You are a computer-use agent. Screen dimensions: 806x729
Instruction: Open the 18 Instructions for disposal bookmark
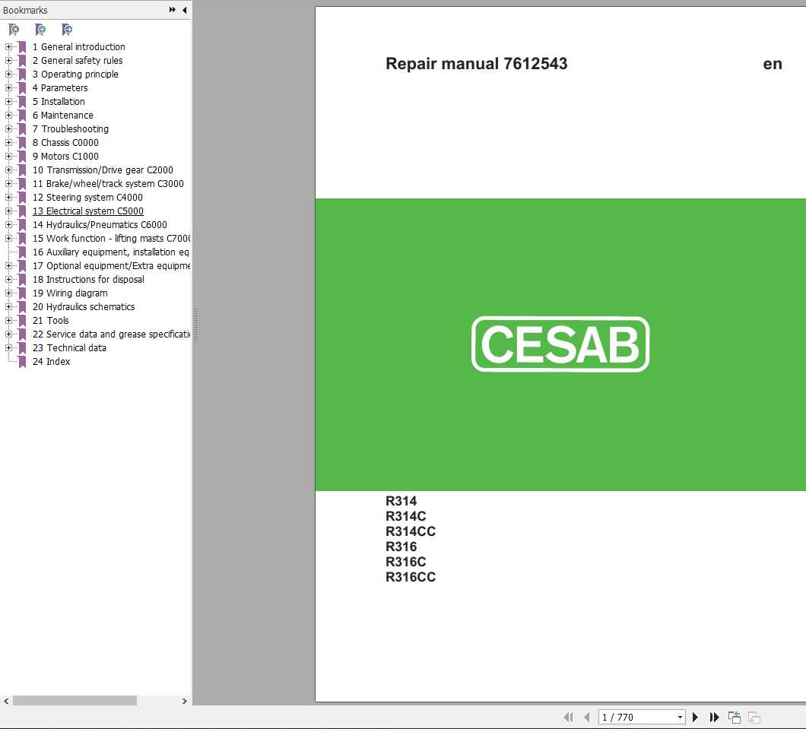88,280
